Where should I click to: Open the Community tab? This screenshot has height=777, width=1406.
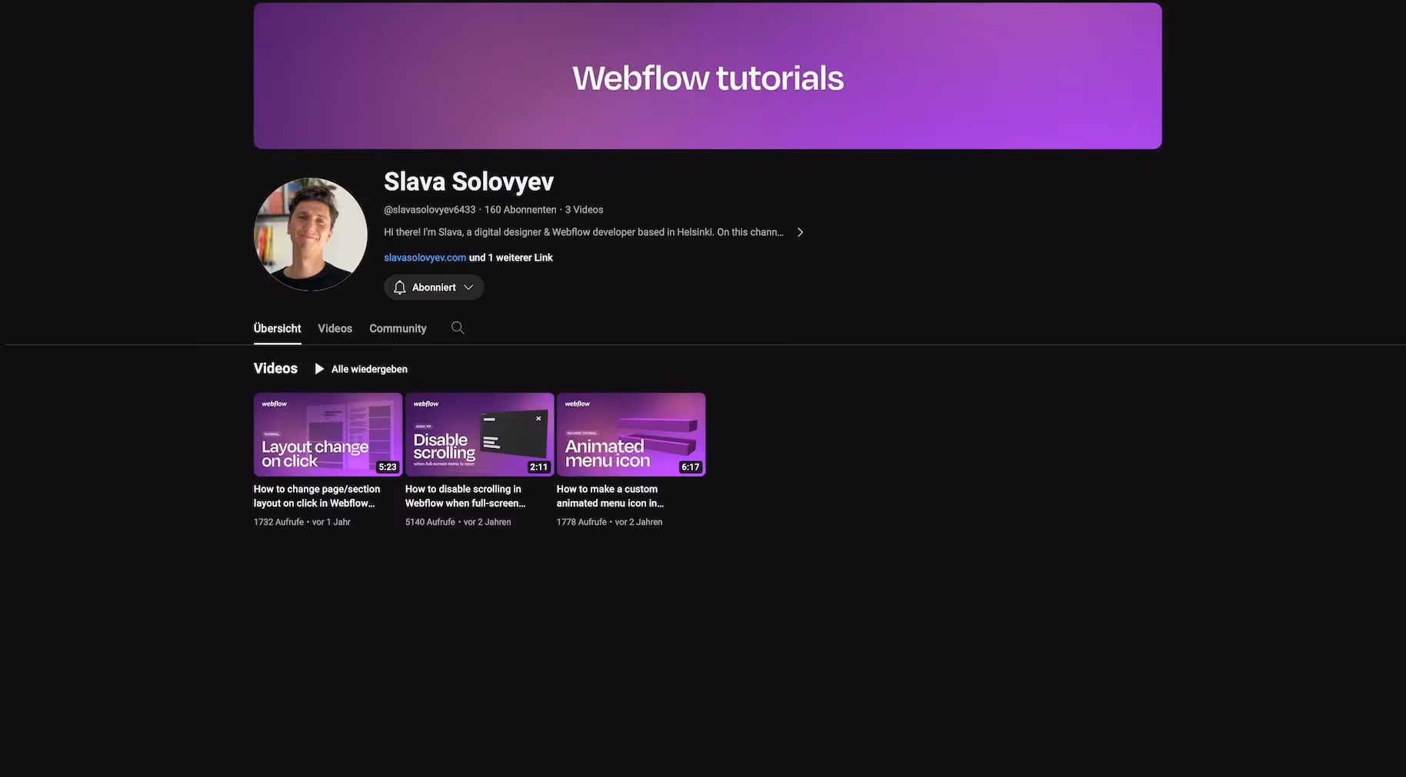tap(398, 328)
